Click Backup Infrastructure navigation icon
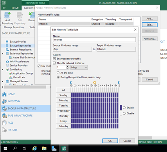167x152 pixels. (x=4, y=109)
